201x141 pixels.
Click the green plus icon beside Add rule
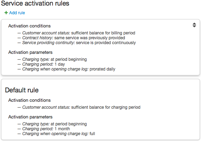click(6, 13)
